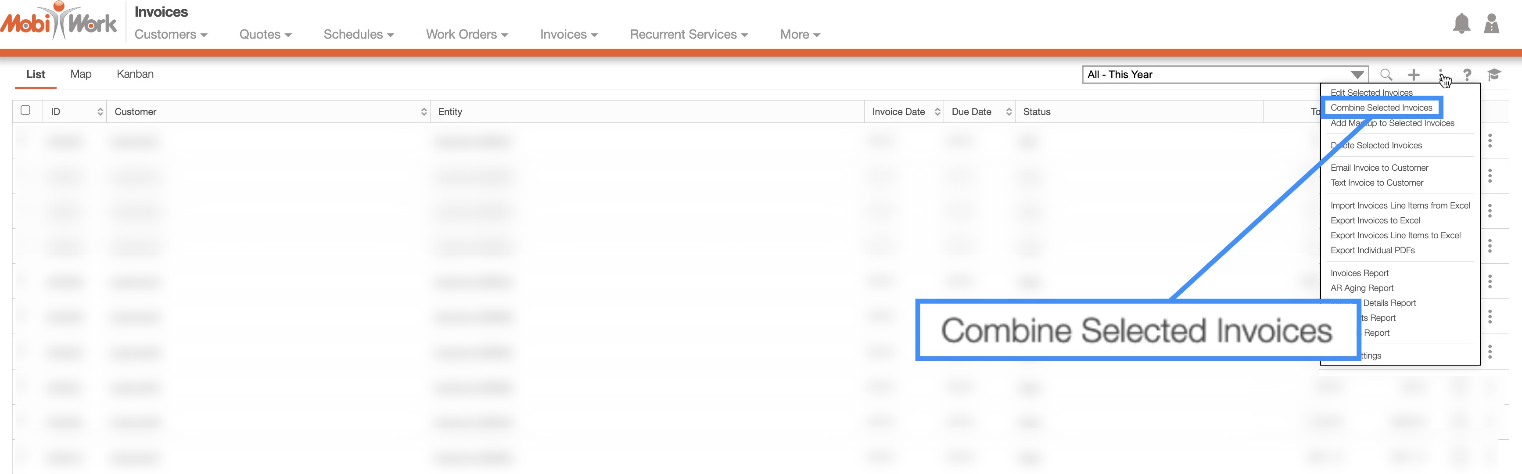Click the search magnifier icon
Viewport: 1522px width, 474px height.
pos(1386,75)
